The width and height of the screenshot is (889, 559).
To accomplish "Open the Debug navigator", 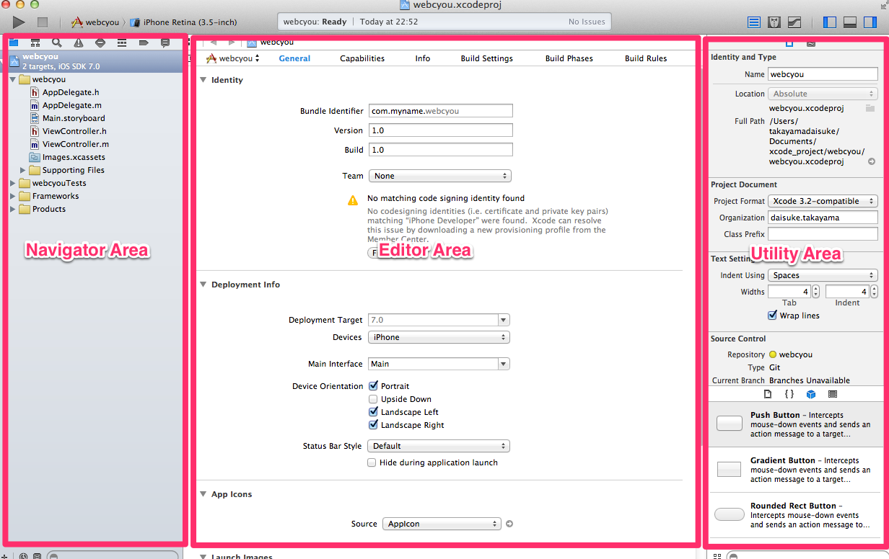I will pyautogui.click(x=122, y=43).
